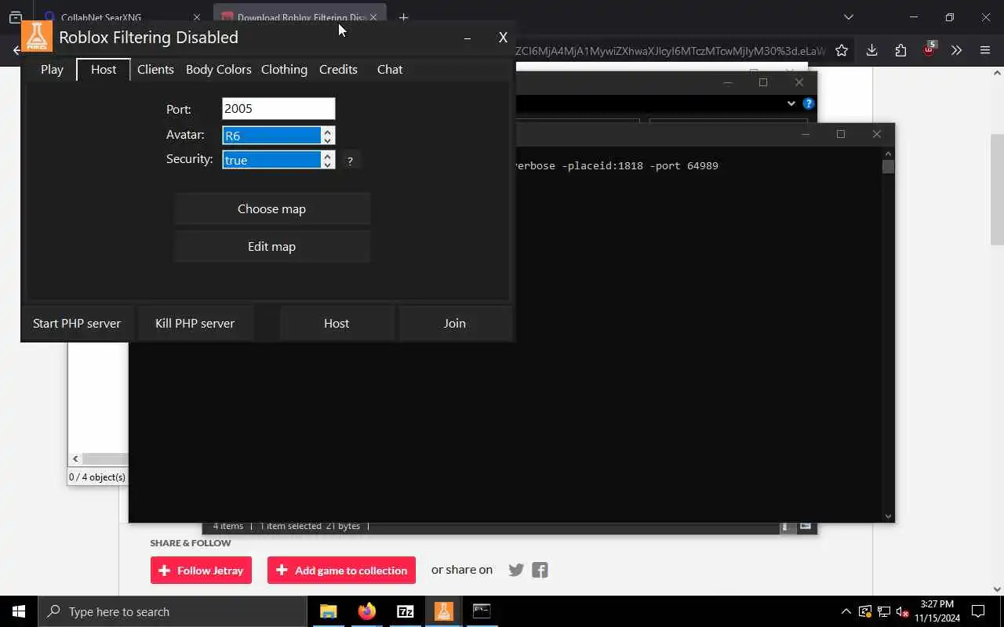The height and width of the screenshot is (627, 1004).
Task: Click the left arrow of the horizontal scrollbar
Action: coord(75,459)
